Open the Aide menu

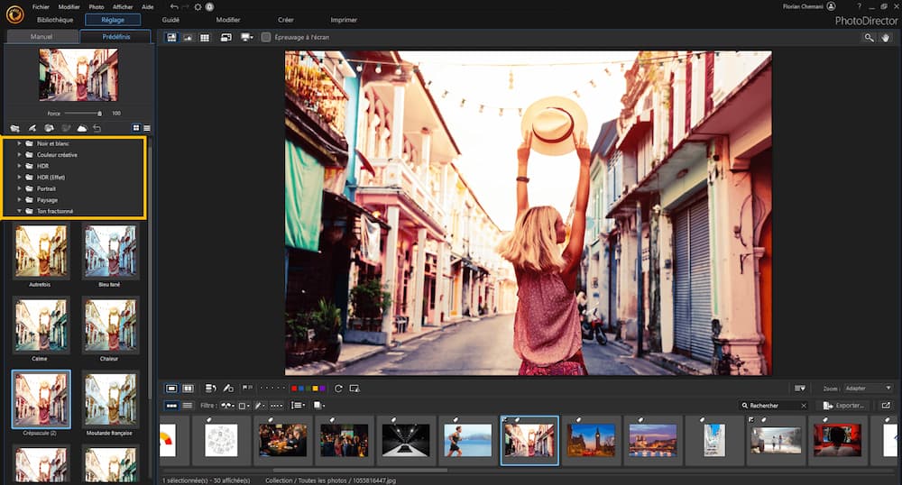147,7
